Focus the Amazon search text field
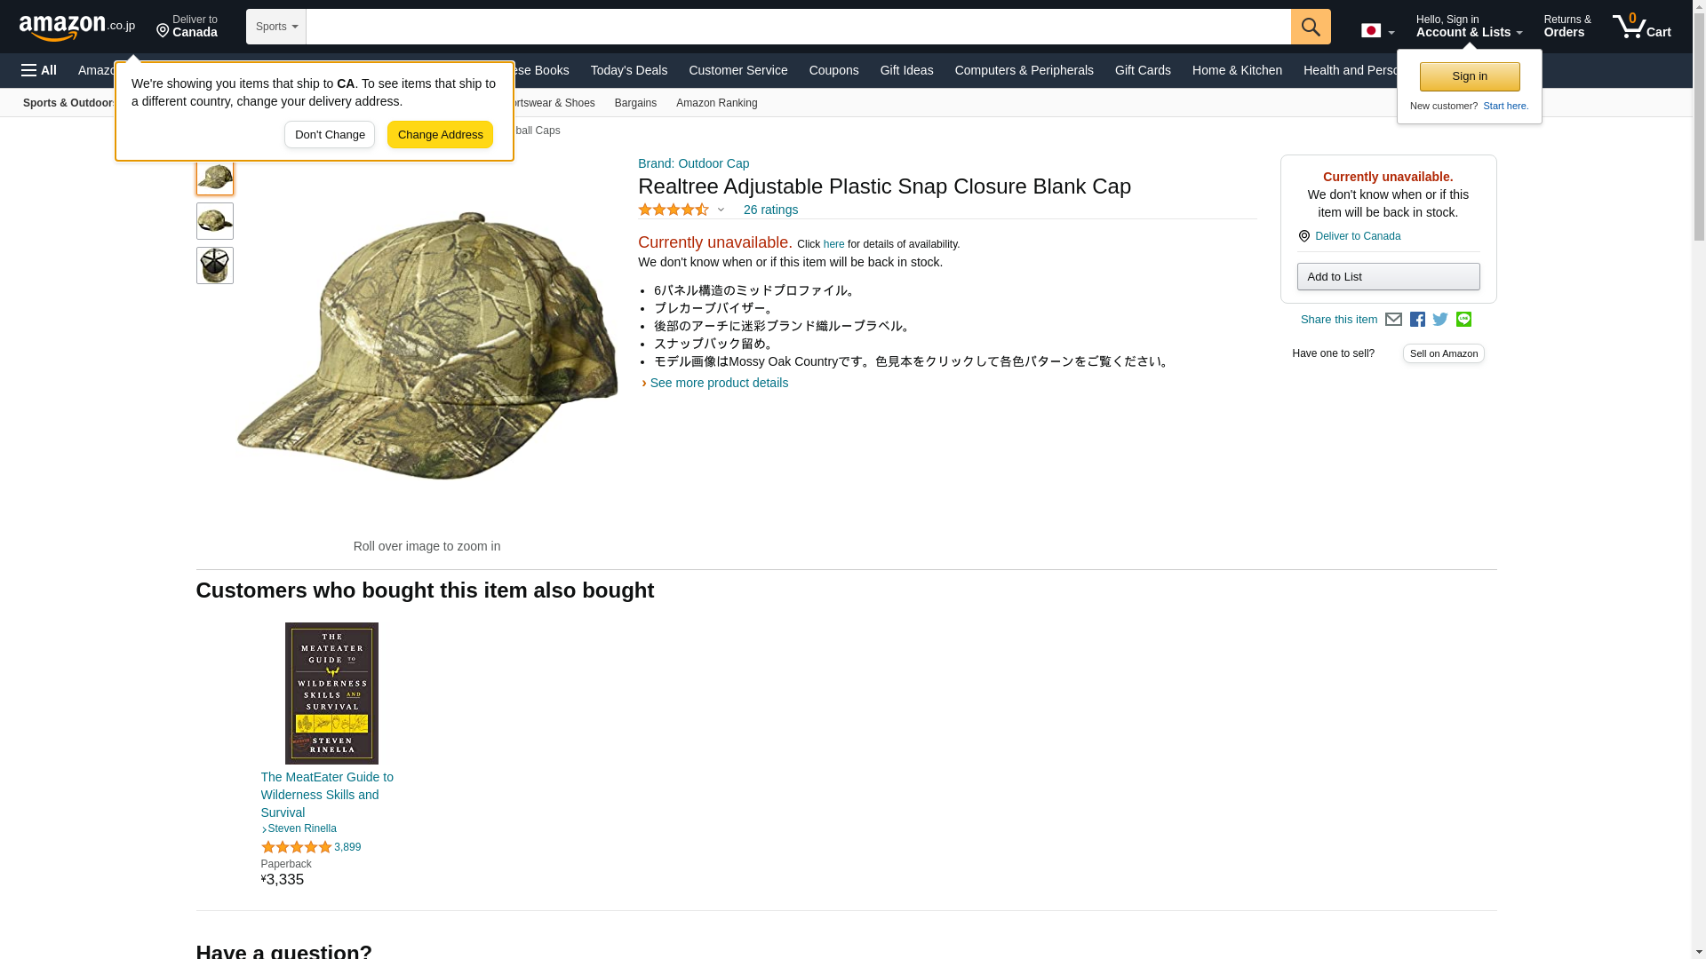Image resolution: width=1706 pixels, height=959 pixels. [x=798, y=27]
